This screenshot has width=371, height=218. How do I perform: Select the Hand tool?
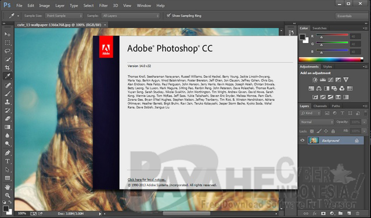(8, 187)
